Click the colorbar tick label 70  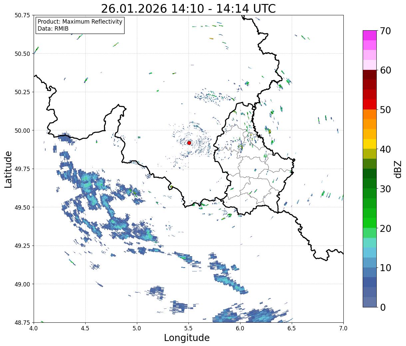[386, 31]
